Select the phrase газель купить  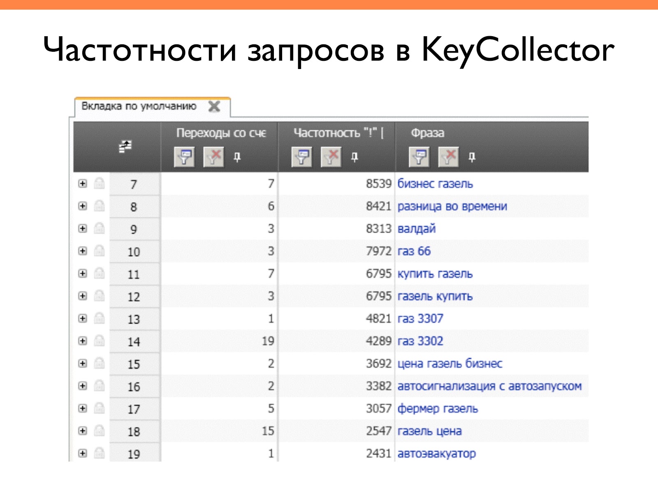tap(435, 296)
